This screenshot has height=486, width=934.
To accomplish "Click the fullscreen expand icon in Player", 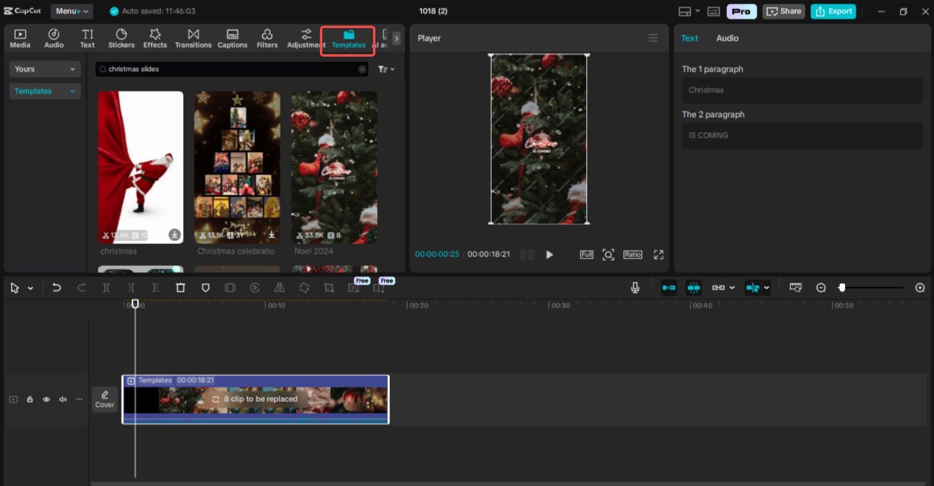I will point(658,255).
